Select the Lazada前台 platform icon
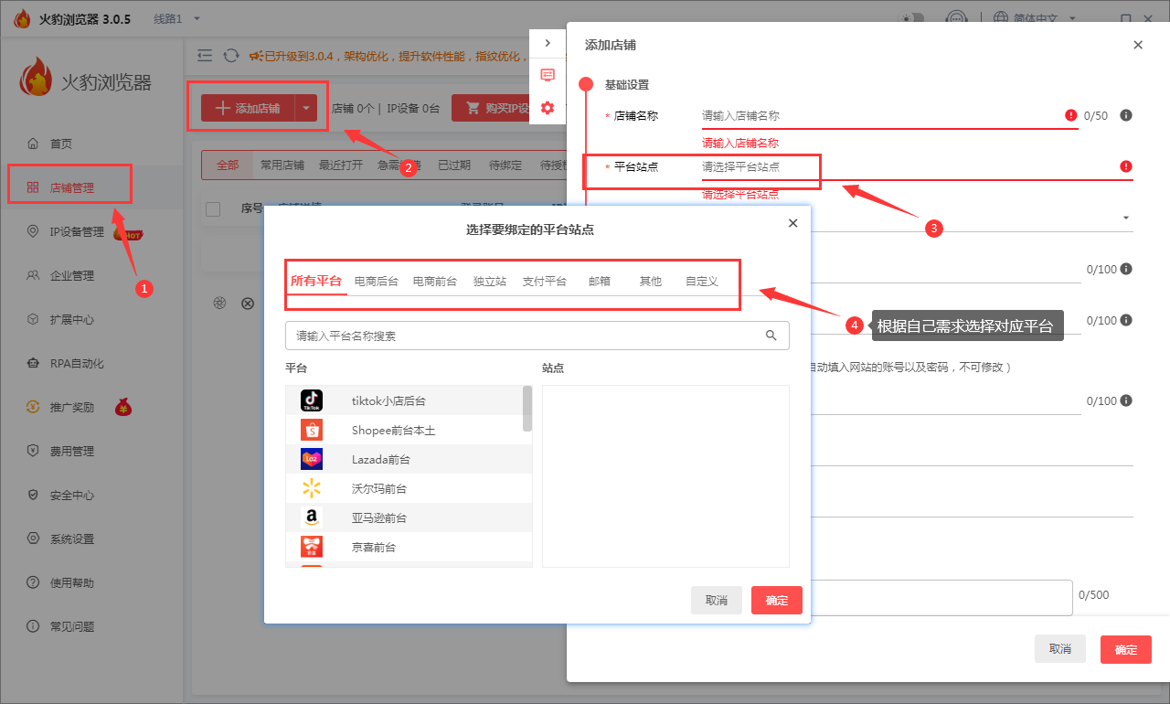 [312, 459]
